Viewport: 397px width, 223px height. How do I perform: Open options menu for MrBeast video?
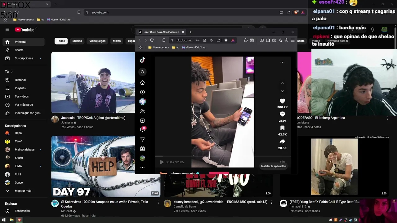tap(159, 202)
